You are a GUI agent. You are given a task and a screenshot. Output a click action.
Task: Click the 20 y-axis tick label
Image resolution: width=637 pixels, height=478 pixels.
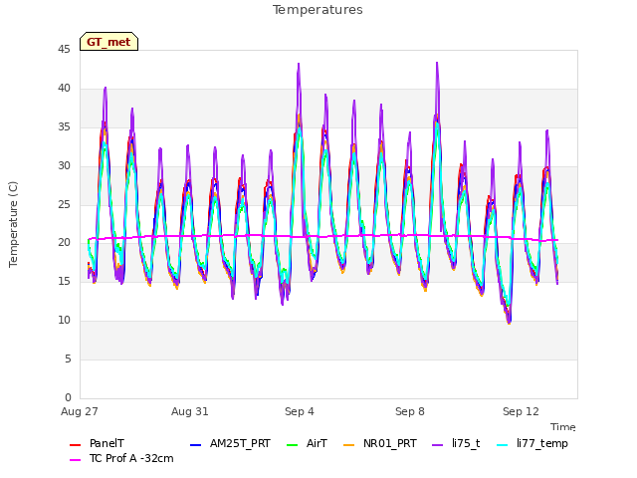pyautogui.click(x=64, y=243)
